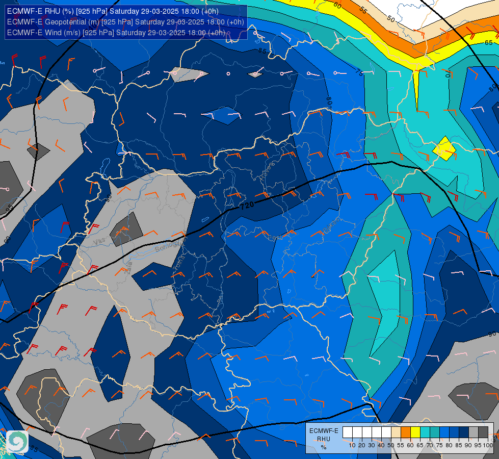Click the teal swirl logo icon
Image resolution: width=499 pixels, height=459 pixels.
(17, 442)
